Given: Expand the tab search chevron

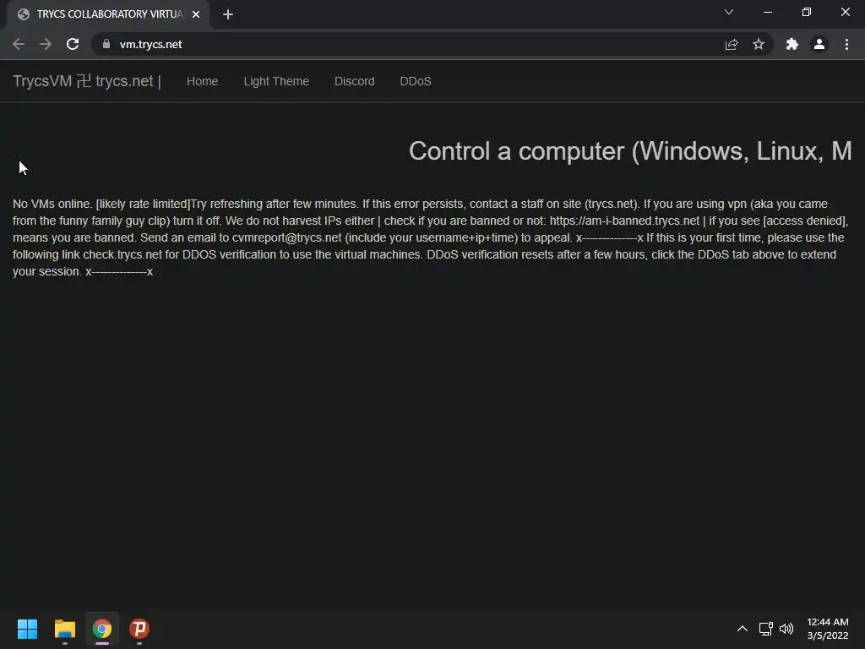Looking at the screenshot, I should pyautogui.click(x=729, y=12).
